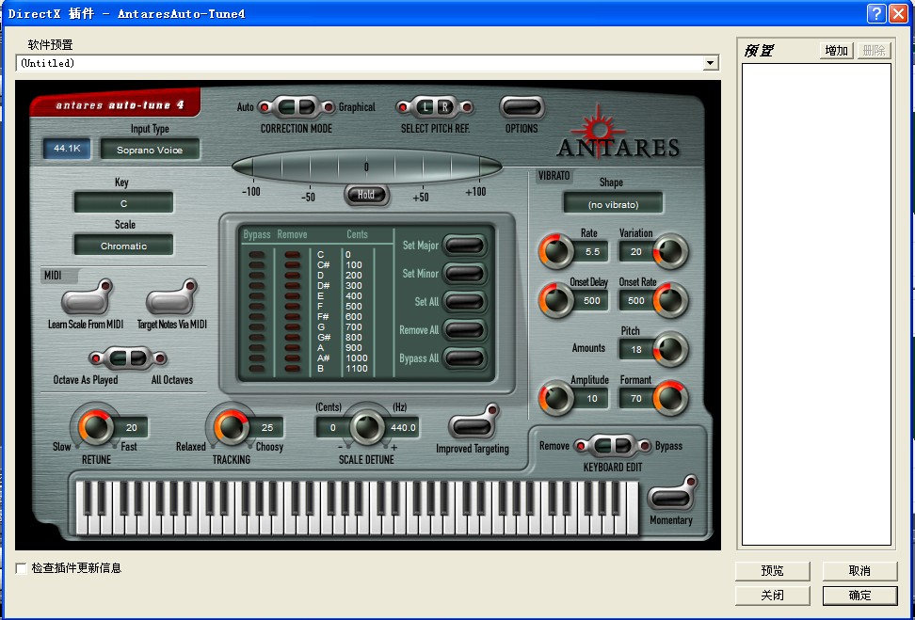915x620 pixels.
Task: Toggle Bypass indicator for note C
Action: tap(257, 255)
